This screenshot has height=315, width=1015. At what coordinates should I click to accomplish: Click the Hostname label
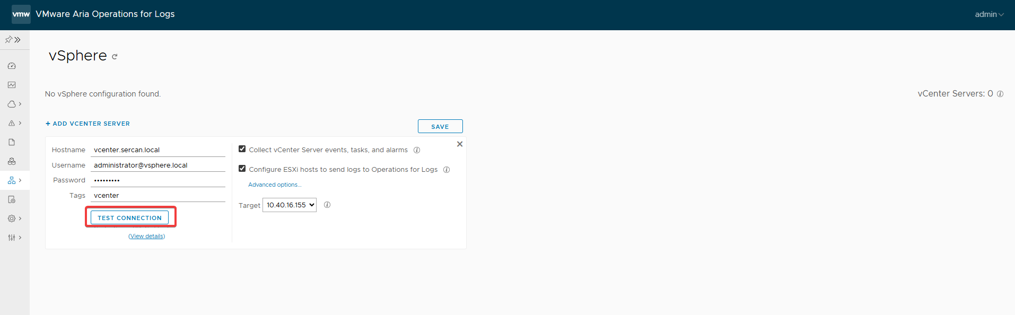point(68,150)
